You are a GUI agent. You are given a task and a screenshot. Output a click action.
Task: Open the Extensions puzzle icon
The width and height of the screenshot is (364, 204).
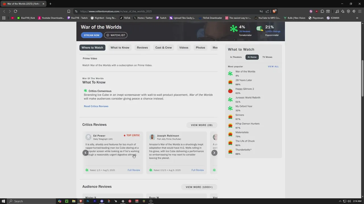point(322,11)
